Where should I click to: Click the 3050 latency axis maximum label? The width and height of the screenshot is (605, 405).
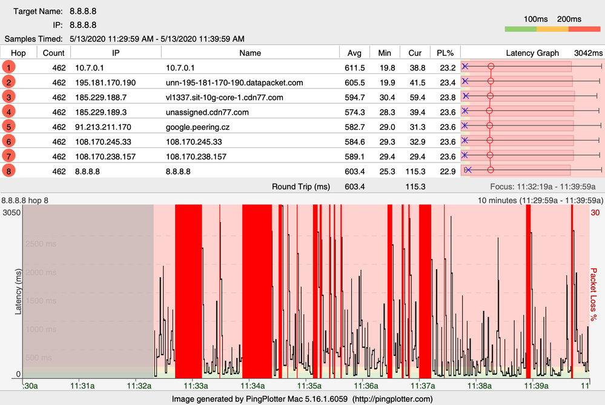(x=12, y=213)
